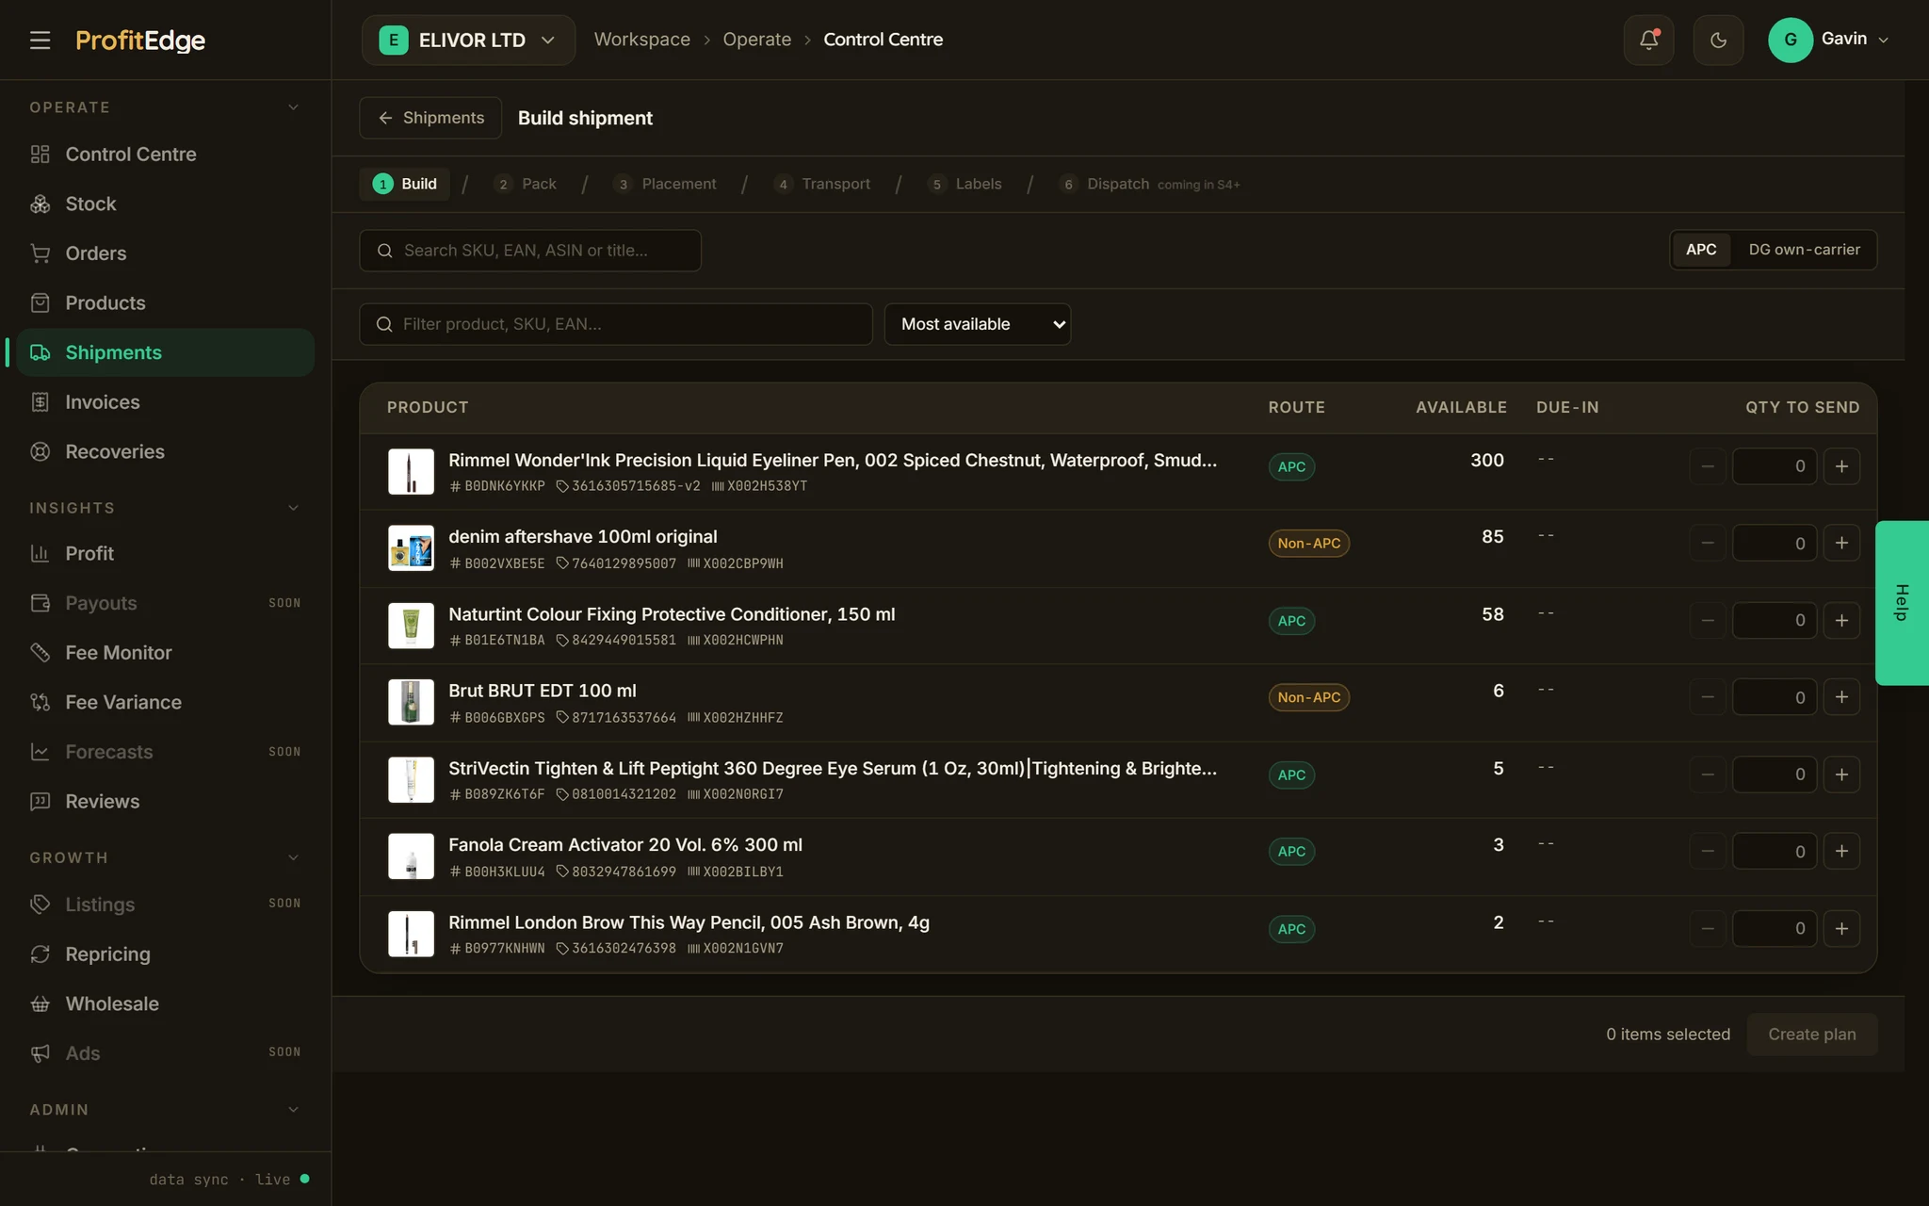Open the Most available sort dropdown

(977, 324)
